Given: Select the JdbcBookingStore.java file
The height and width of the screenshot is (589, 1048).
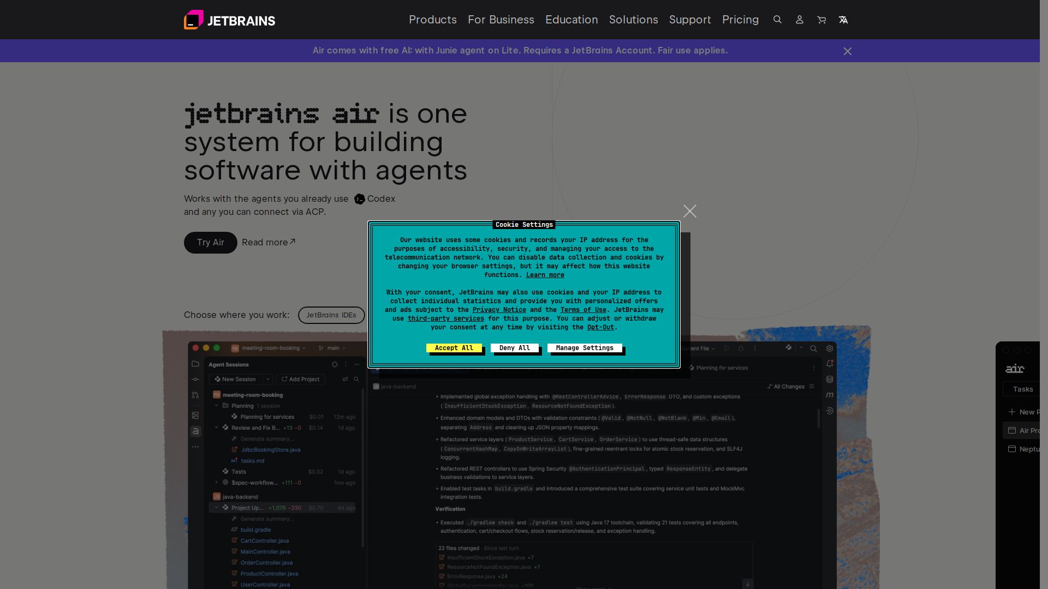Looking at the screenshot, I should [x=270, y=450].
